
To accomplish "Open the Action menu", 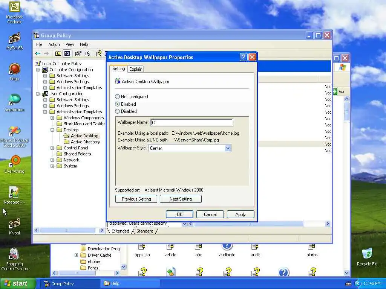I will (54, 44).
